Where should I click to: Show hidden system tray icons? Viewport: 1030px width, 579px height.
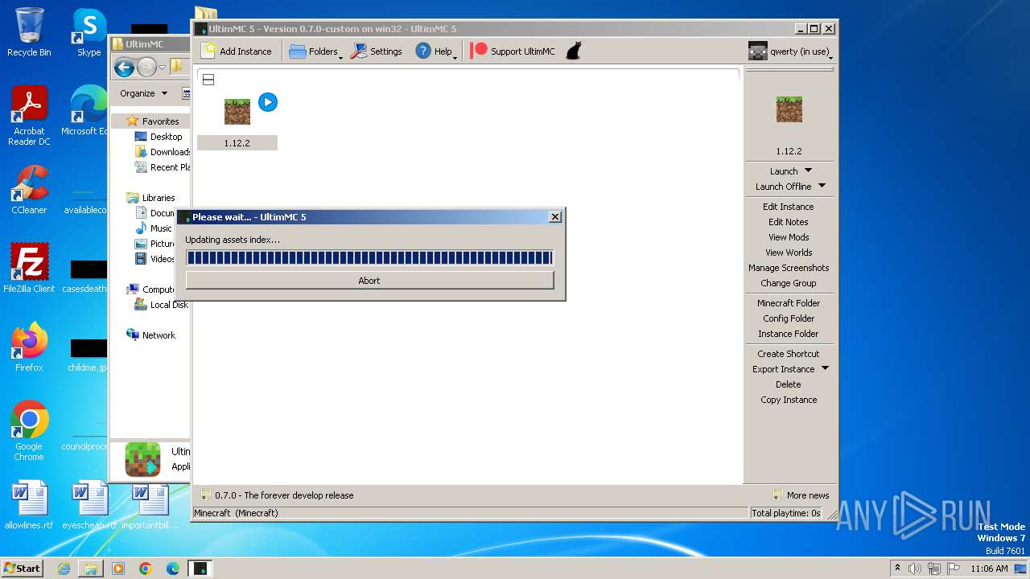[x=897, y=569]
